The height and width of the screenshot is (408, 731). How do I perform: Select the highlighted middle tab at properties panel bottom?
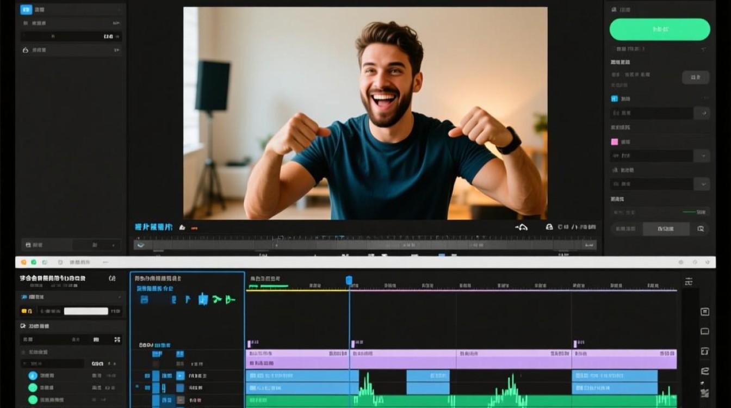[x=666, y=229]
